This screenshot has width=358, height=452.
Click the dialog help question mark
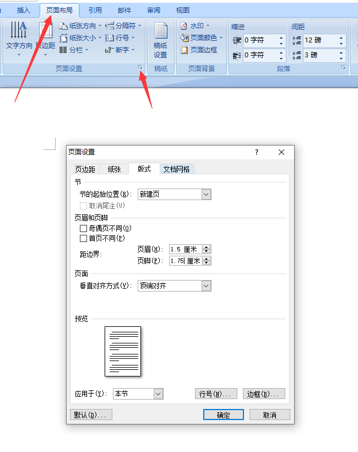(x=257, y=152)
